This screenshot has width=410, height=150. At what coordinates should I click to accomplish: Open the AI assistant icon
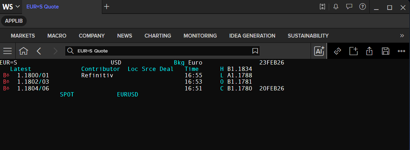click(x=319, y=51)
